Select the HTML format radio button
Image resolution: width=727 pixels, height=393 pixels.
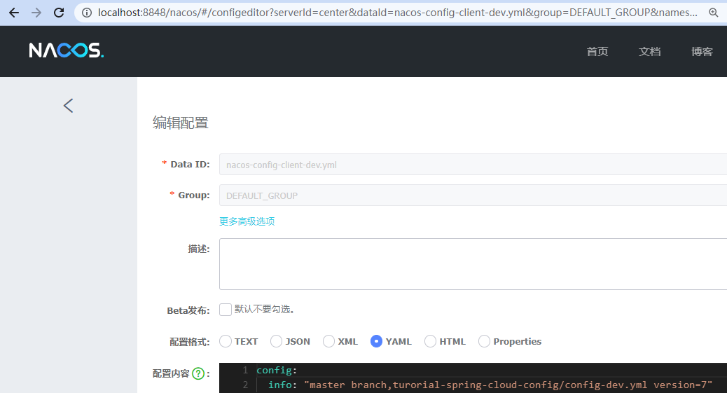pyautogui.click(x=430, y=341)
